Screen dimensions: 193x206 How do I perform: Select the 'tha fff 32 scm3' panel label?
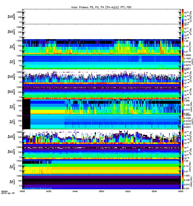coord(11,32)
